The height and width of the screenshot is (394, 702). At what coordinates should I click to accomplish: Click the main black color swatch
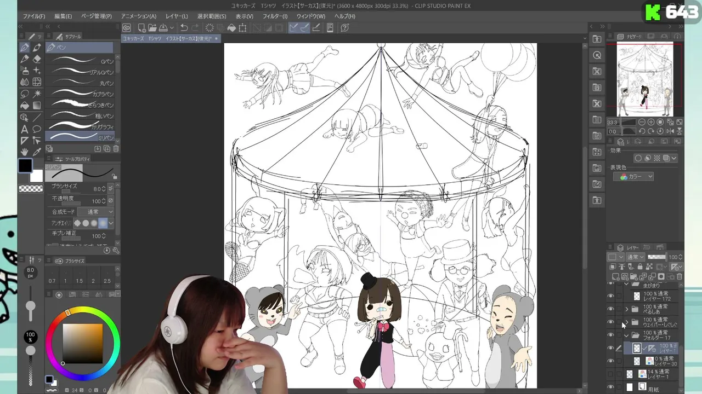pyautogui.click(x=25, y=165)
